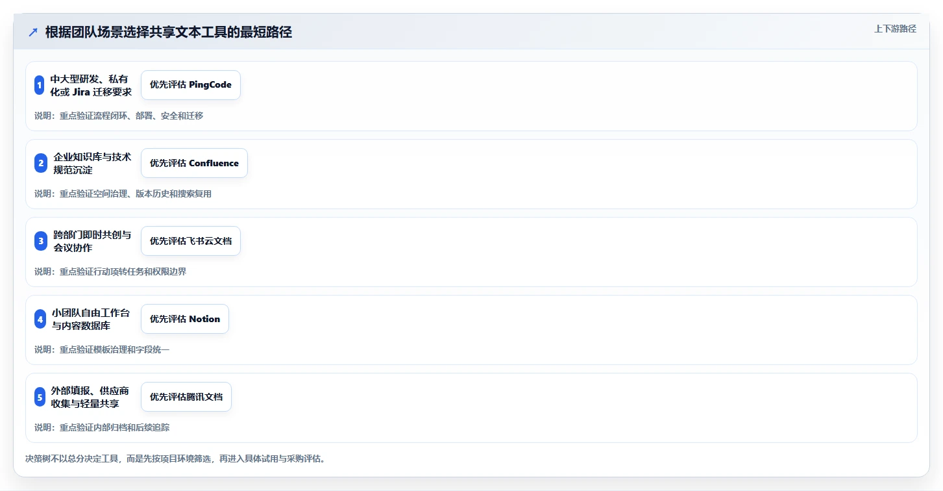Click the number 2 step badge

coord(41,163)
